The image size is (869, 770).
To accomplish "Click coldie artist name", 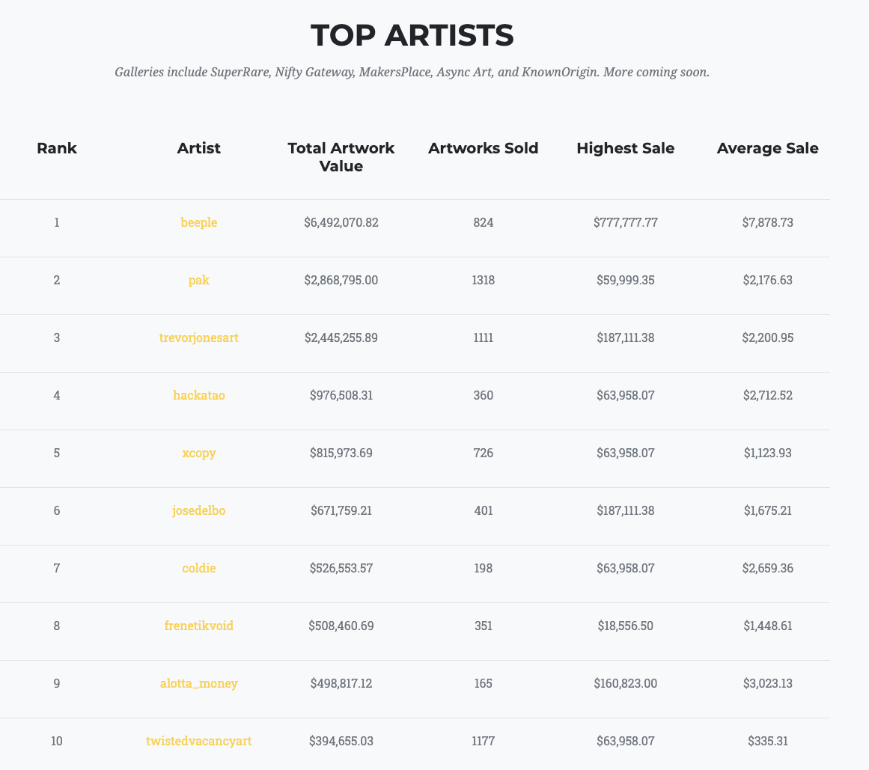I will coord(198,568).
